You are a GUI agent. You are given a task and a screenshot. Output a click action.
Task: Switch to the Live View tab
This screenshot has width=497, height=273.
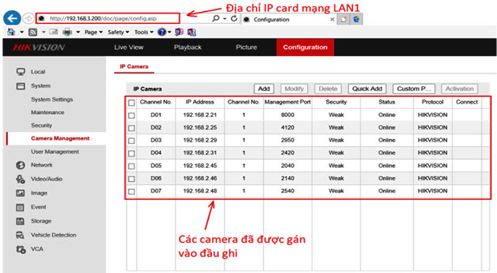(129, 47)
